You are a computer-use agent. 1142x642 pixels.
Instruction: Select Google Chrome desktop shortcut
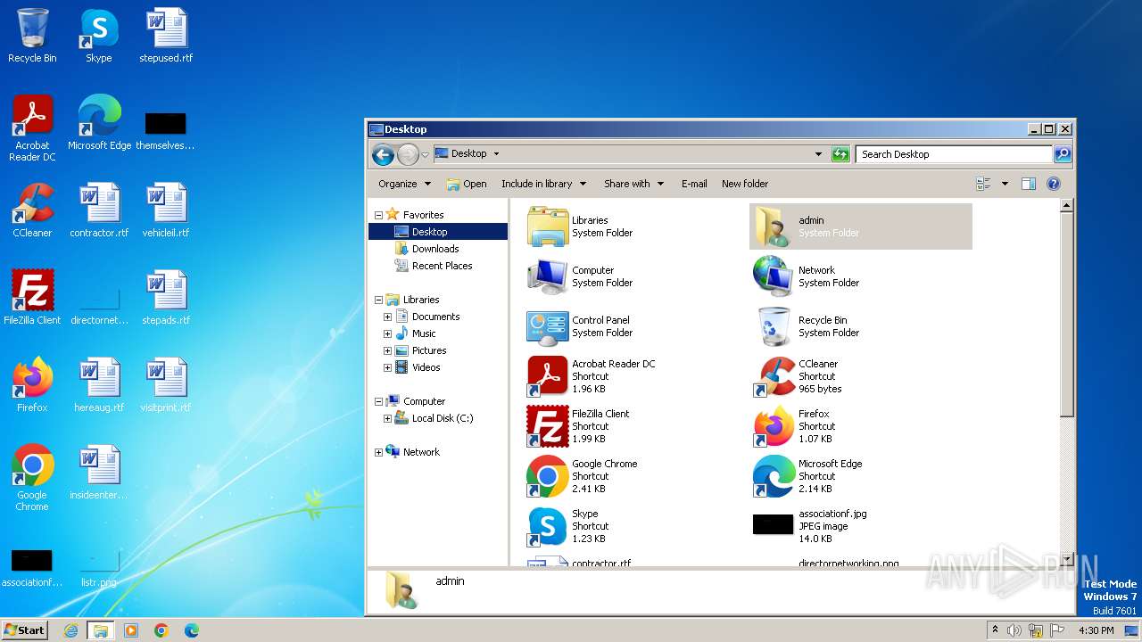(x=32, y=478)
